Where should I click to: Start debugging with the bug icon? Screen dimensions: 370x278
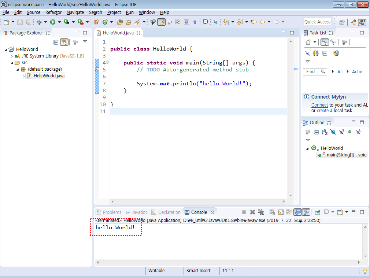[39, 22]
